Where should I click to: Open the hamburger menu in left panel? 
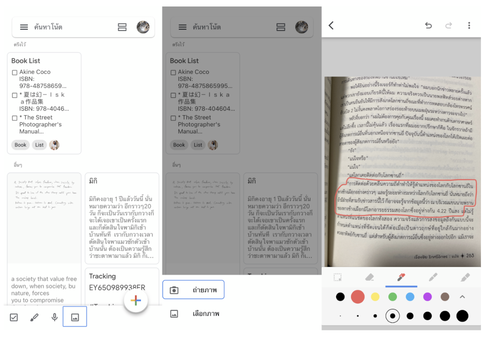click(24, 27)
